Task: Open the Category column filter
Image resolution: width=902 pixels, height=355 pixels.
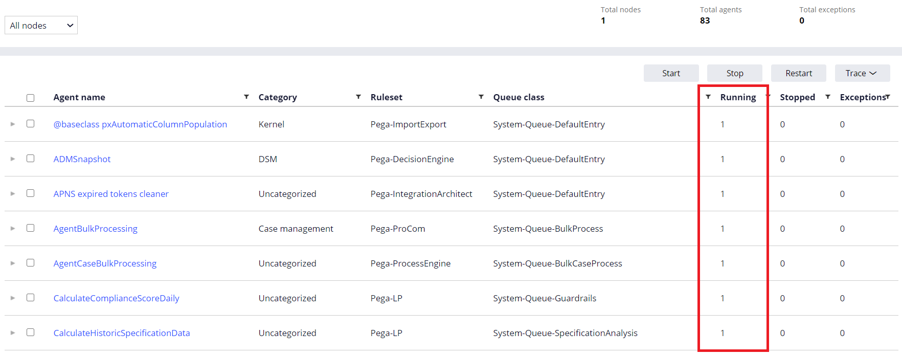Action: pos(358,97)
